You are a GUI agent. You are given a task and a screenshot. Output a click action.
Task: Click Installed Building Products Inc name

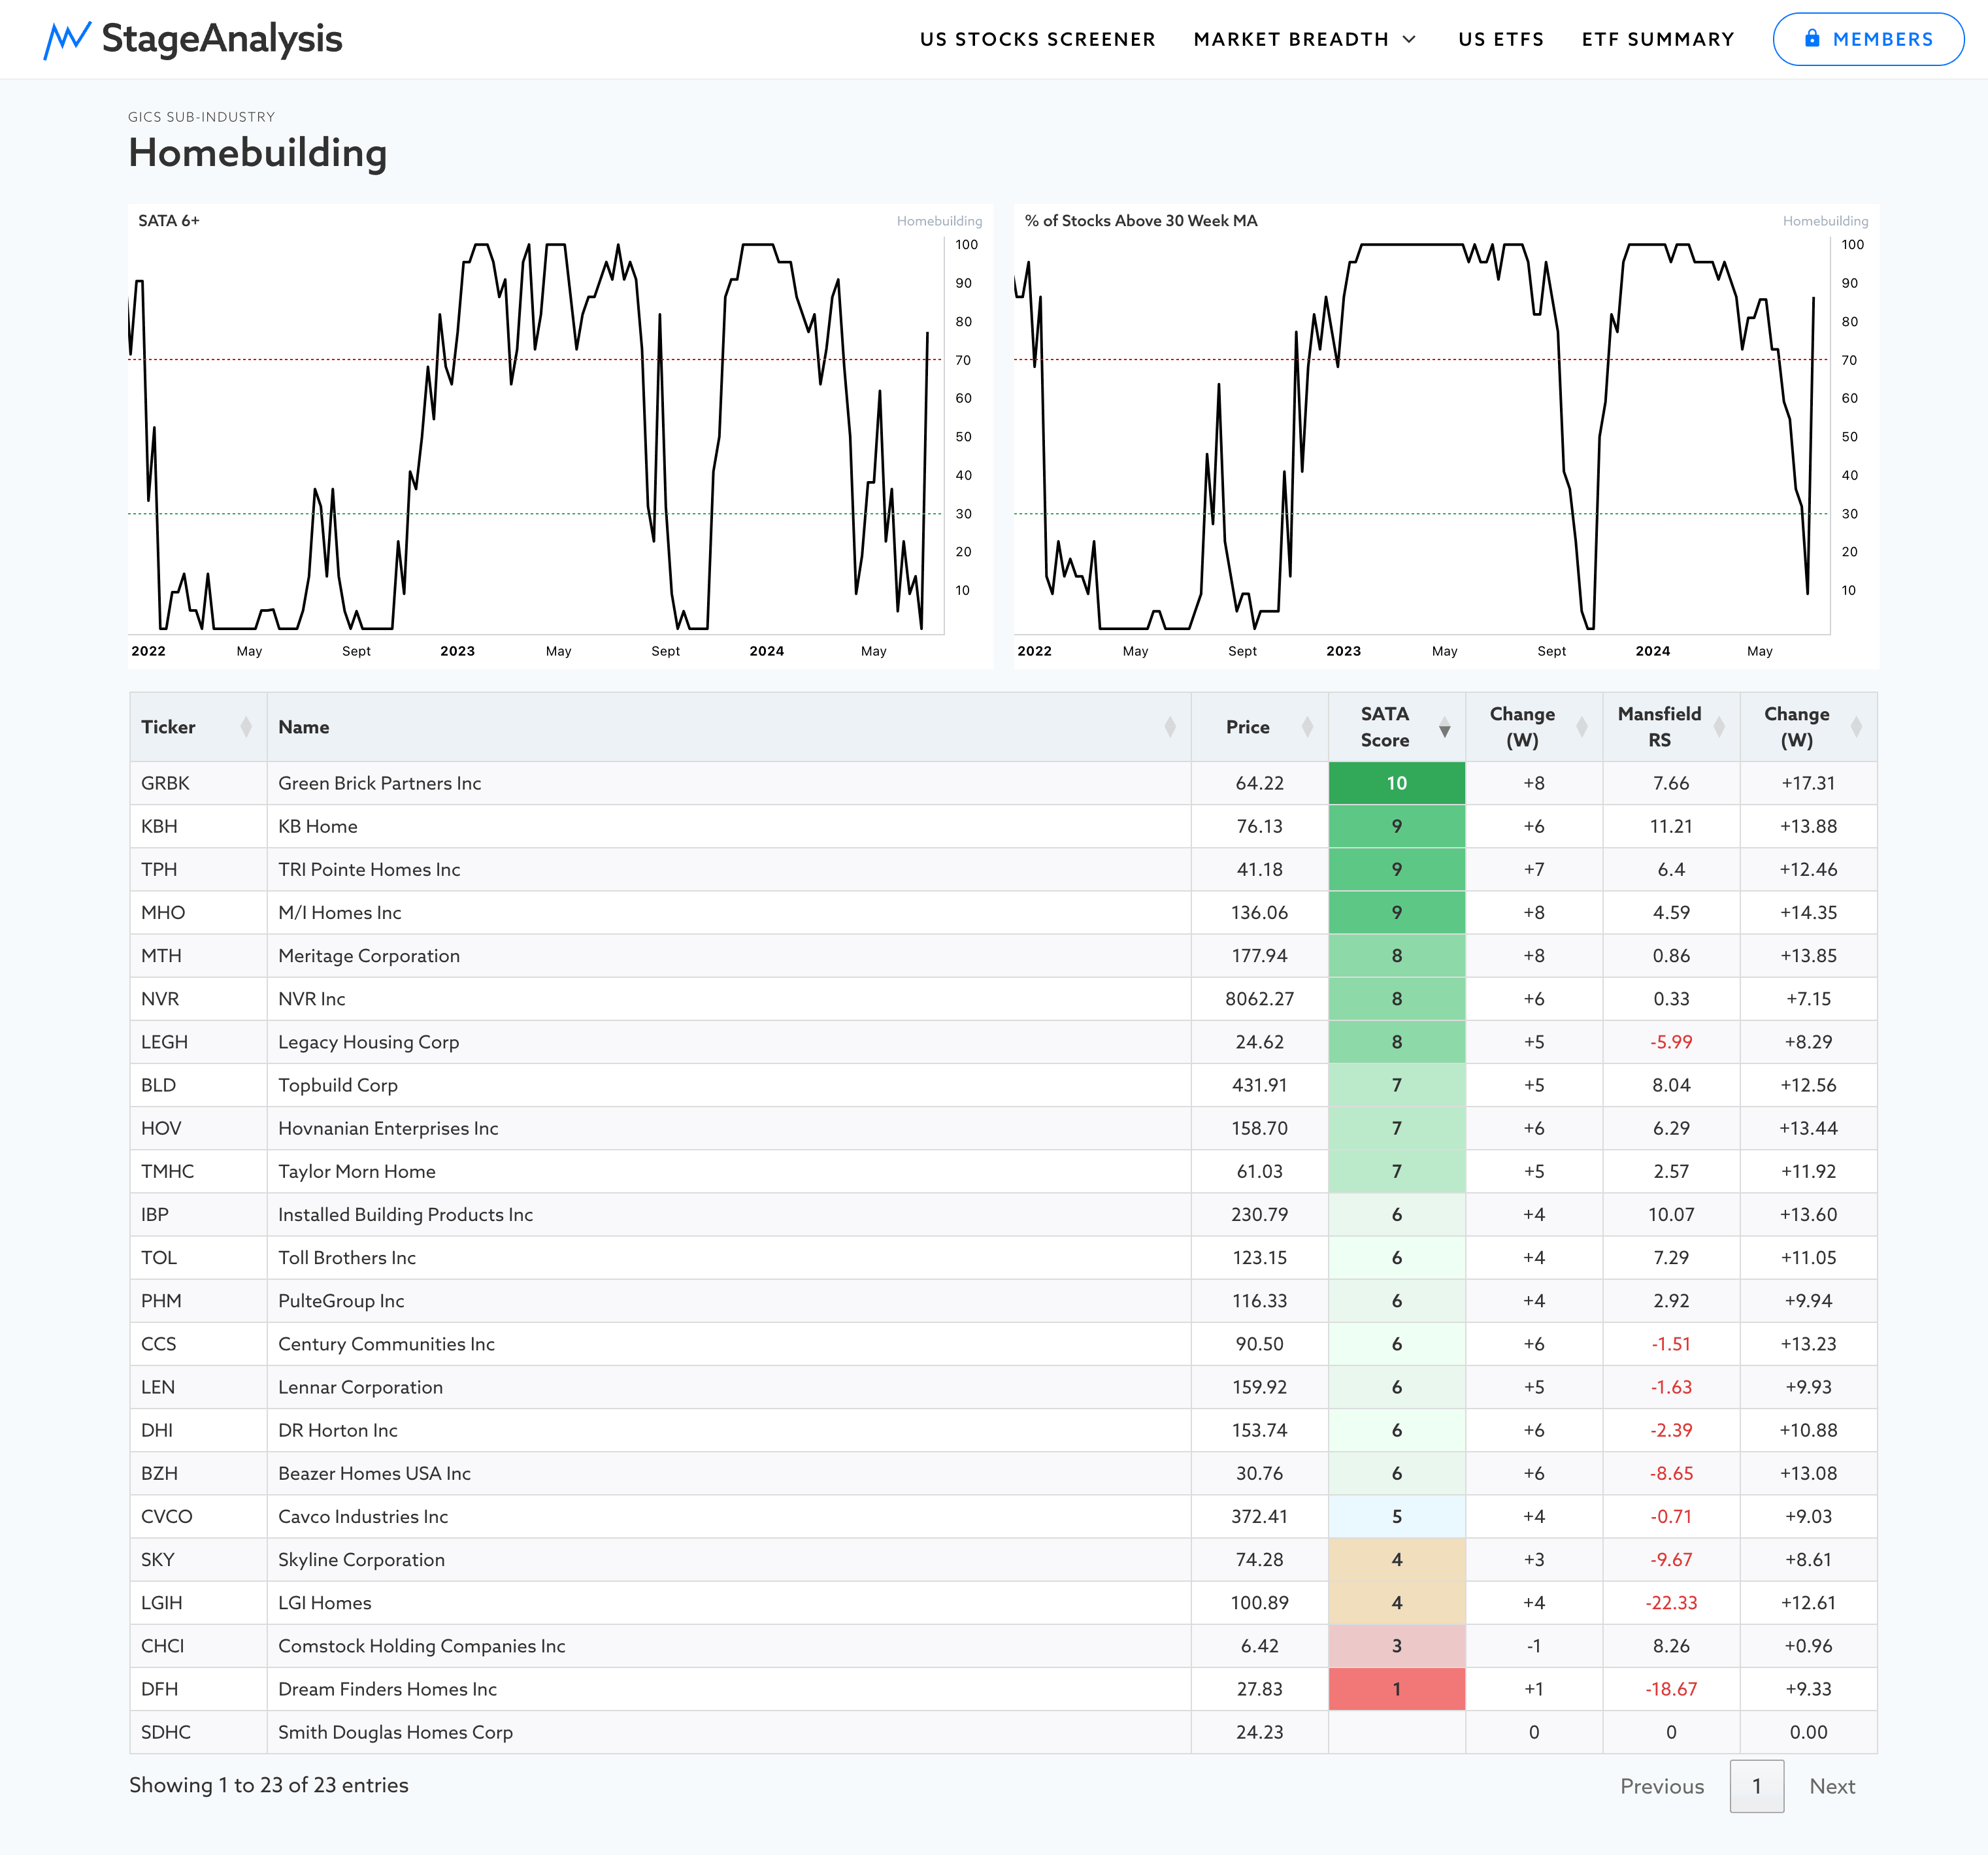(405, 1214)
